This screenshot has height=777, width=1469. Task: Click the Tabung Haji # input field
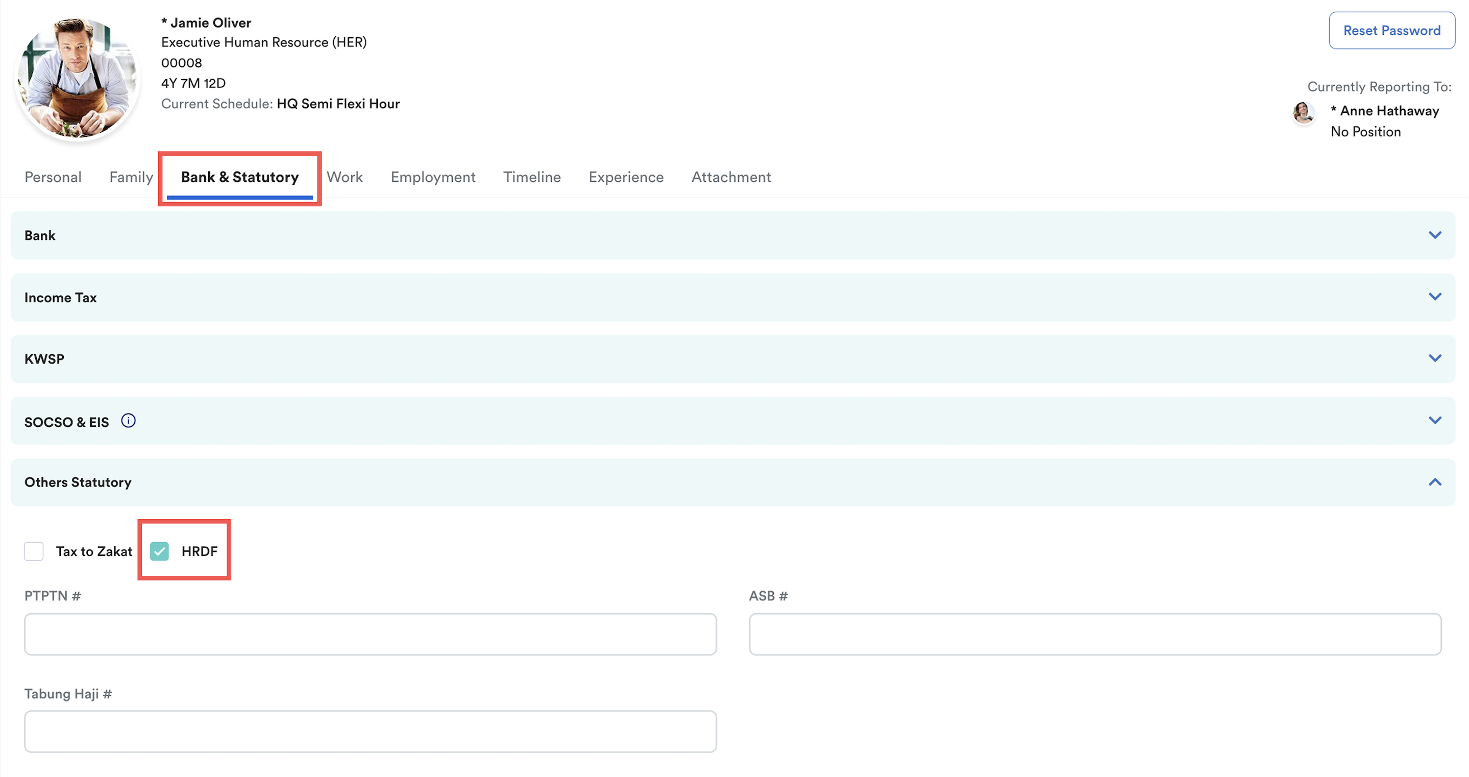pyautogui.click(x=370, y=732)
